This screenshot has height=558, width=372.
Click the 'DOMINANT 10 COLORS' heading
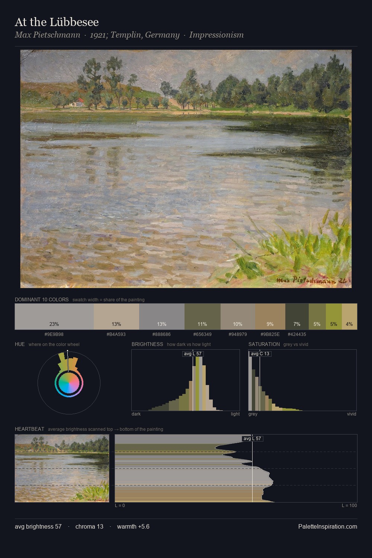click(x=42, y=299)
